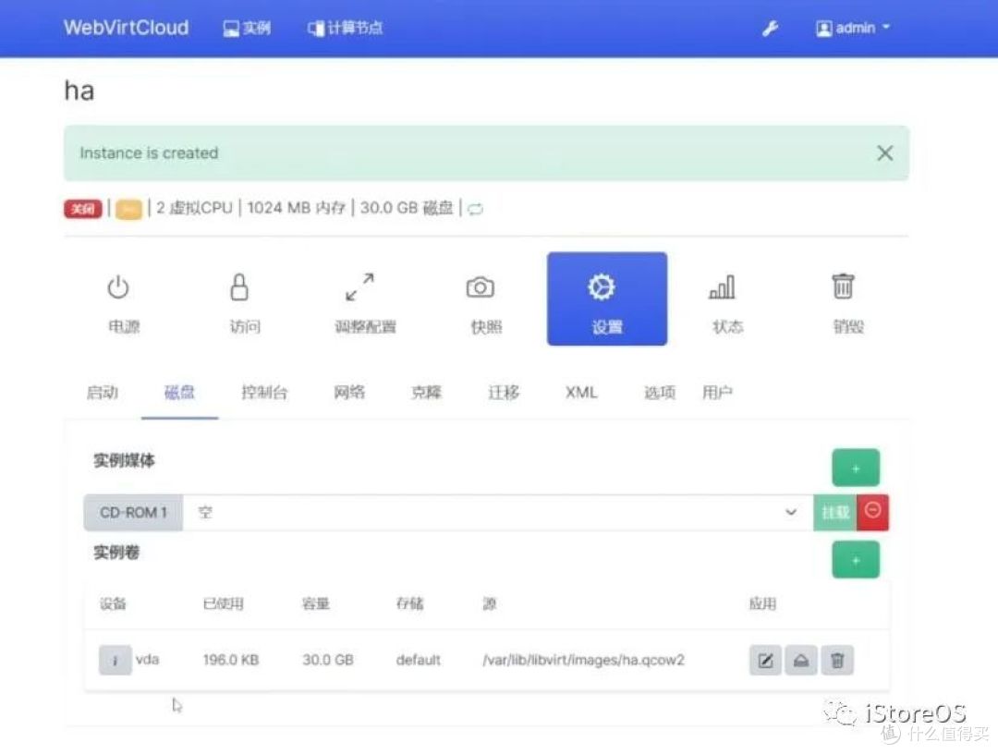
Task: Open the admin user dropdown
Action: point(853,28)
